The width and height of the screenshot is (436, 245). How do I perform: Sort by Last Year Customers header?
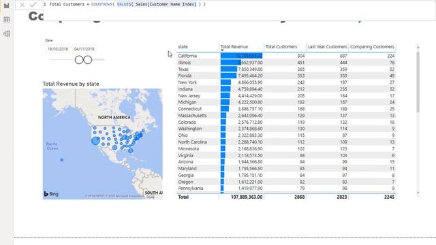327,47
